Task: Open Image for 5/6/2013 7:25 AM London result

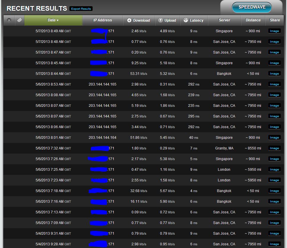Action: coord(274,170)
